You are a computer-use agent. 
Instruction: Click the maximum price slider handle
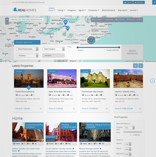coord(119,47)
